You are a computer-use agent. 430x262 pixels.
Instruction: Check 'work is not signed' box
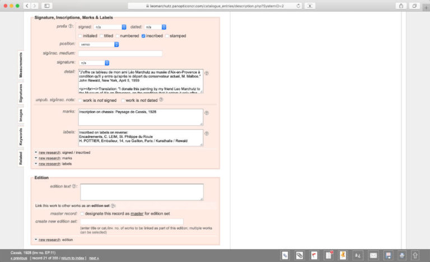pyautogui.click(x=81, y=100)
